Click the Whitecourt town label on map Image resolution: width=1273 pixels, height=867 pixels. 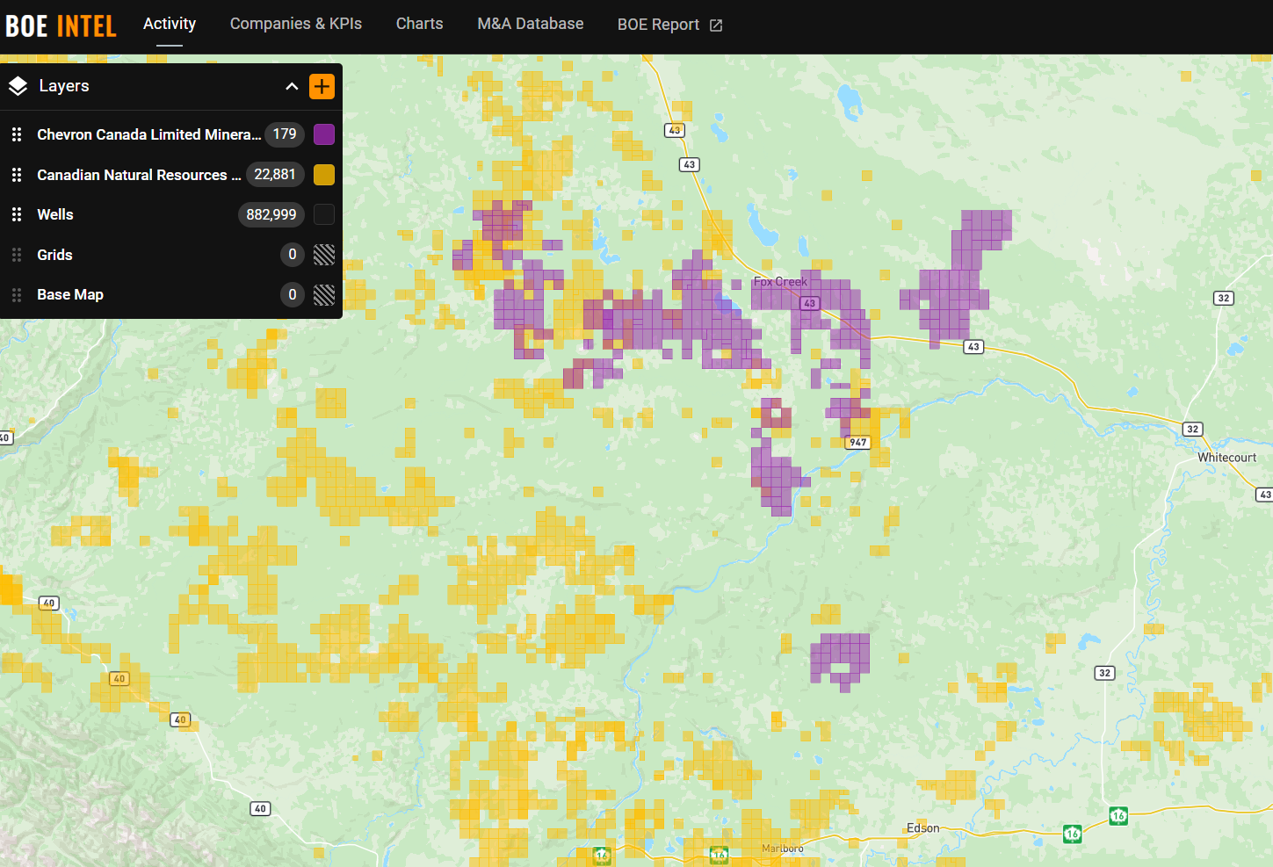click(x=1226, y=458)
